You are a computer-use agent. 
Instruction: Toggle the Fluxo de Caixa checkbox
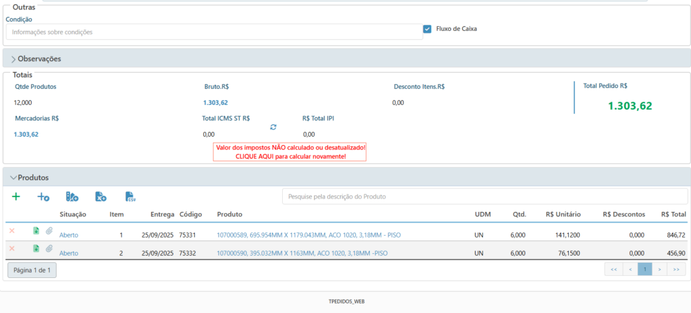pyautogui.click(x=427, y=29)
